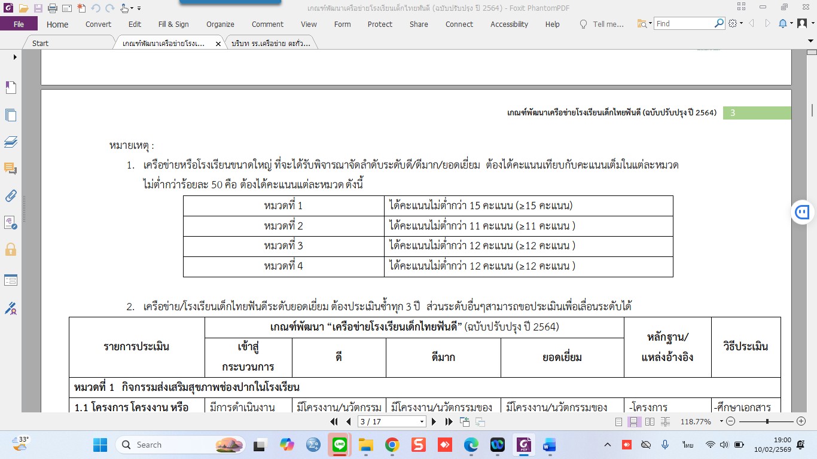Switch to single page view mode
817x459 pixels.
point(619,422)
